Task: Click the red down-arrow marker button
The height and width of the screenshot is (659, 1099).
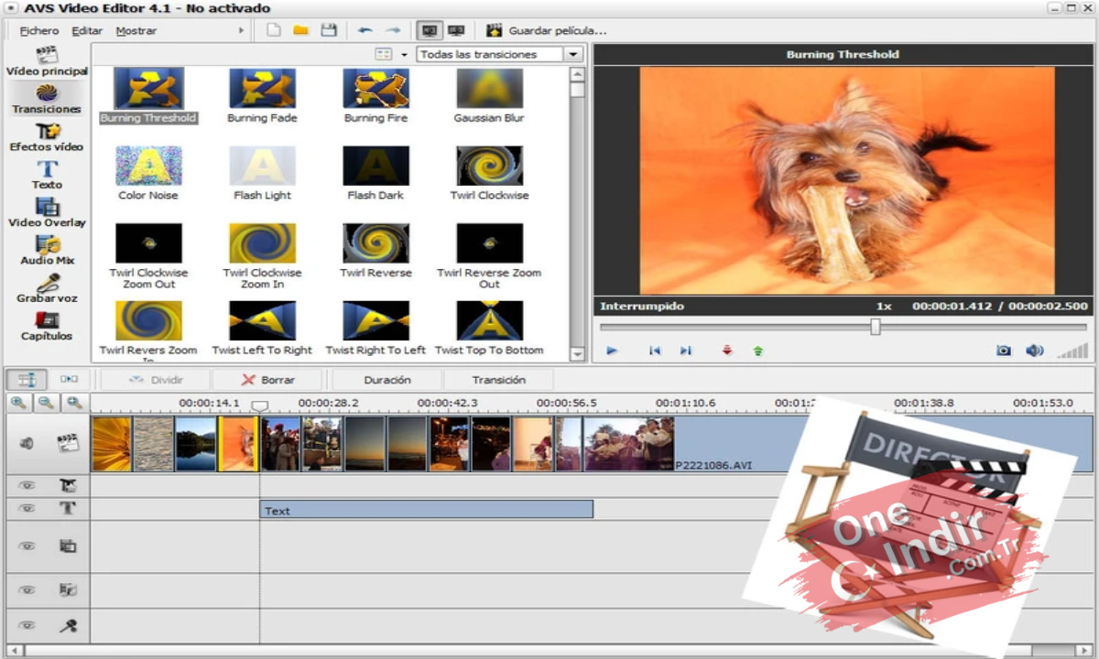Action: [x=727, y=351]
